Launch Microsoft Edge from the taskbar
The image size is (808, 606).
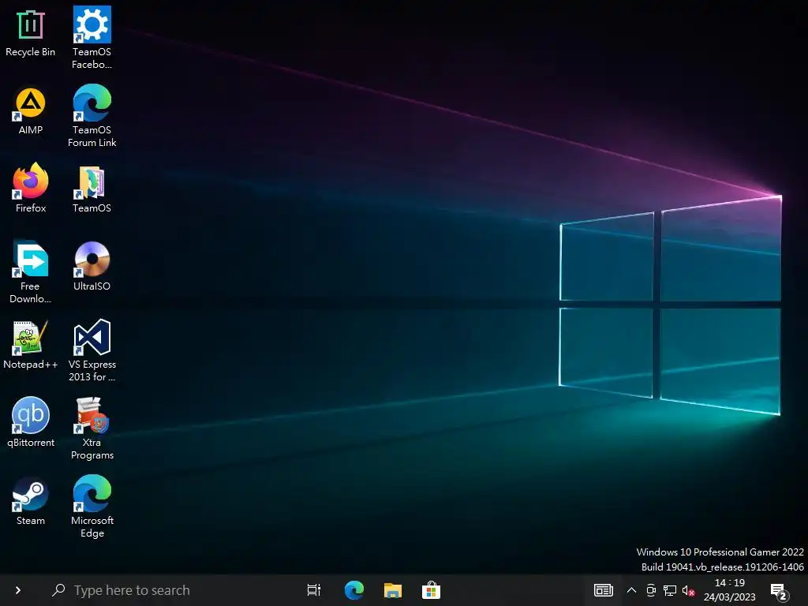tap(354, 590)
